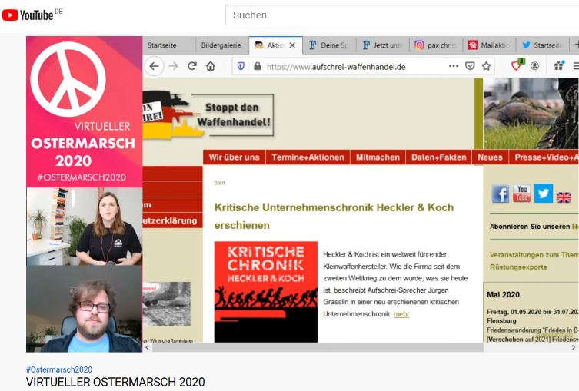Viewport: 579px width, 391px height.
Task: Click the browser forward arrow
Action: (x=173, y=66)
